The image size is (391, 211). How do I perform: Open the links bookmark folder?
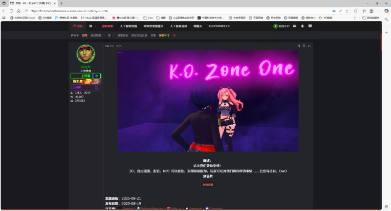[148, 18]
